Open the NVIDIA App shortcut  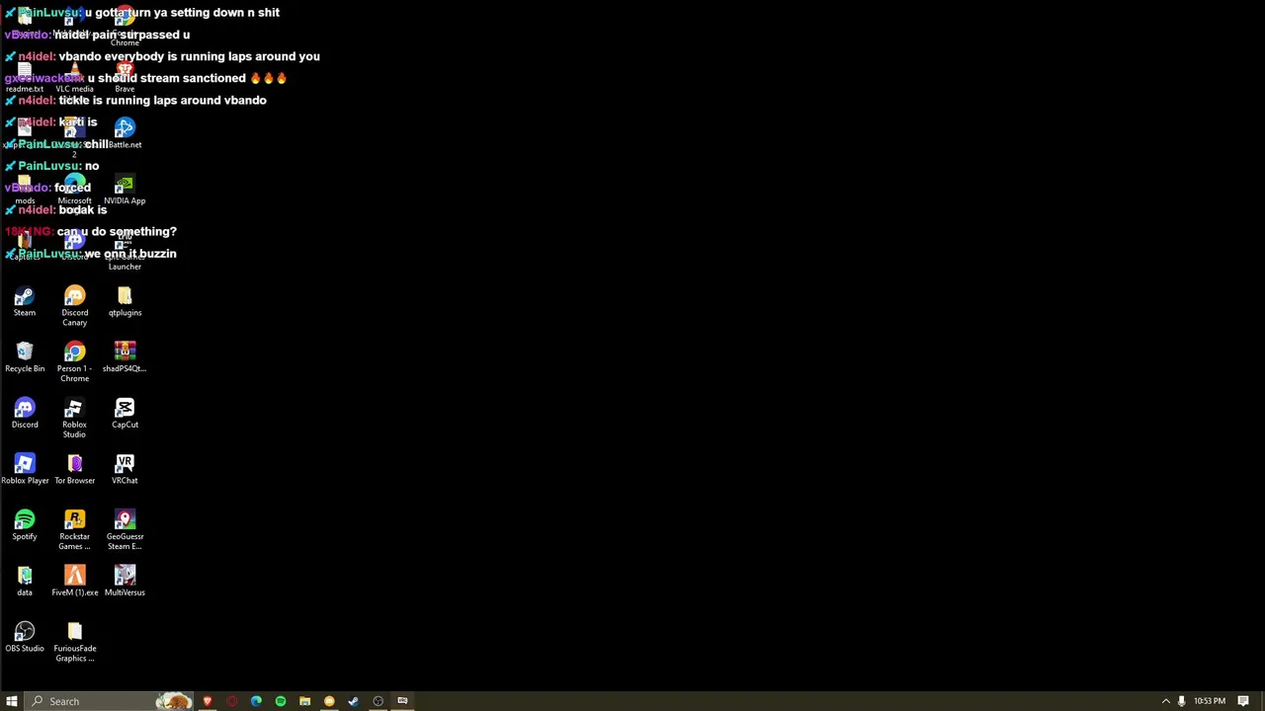[x=125, y=191]
